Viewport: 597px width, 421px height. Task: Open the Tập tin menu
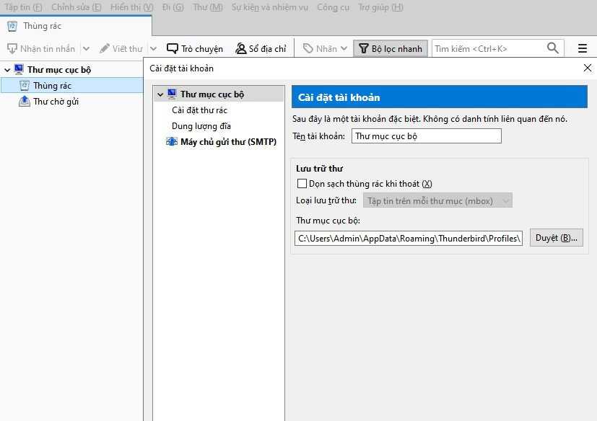(23, 7)
